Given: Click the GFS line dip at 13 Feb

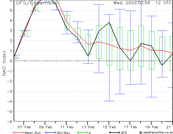Looking at the screenshot, I should coord(88,56).
